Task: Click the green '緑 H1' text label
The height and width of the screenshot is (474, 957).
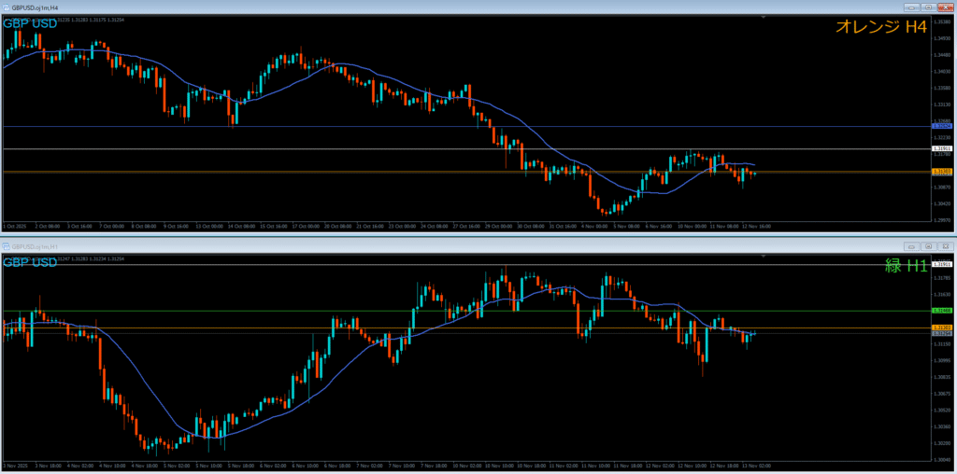Action: [906, 266]
